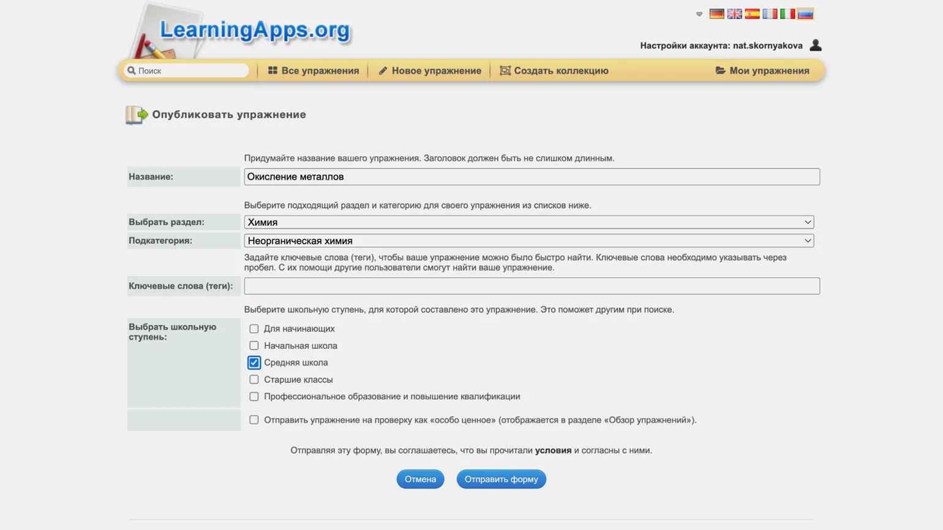This screenshot has height=530, width=943.
Task: Click the 'Отмена' button
Action: coord(420,479)
